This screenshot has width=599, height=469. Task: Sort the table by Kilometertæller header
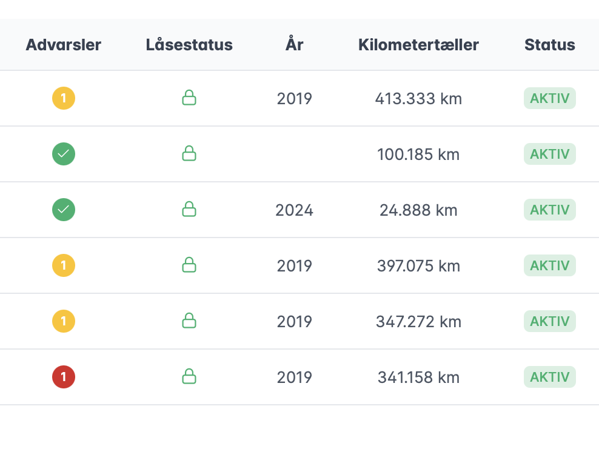(418, 45)
